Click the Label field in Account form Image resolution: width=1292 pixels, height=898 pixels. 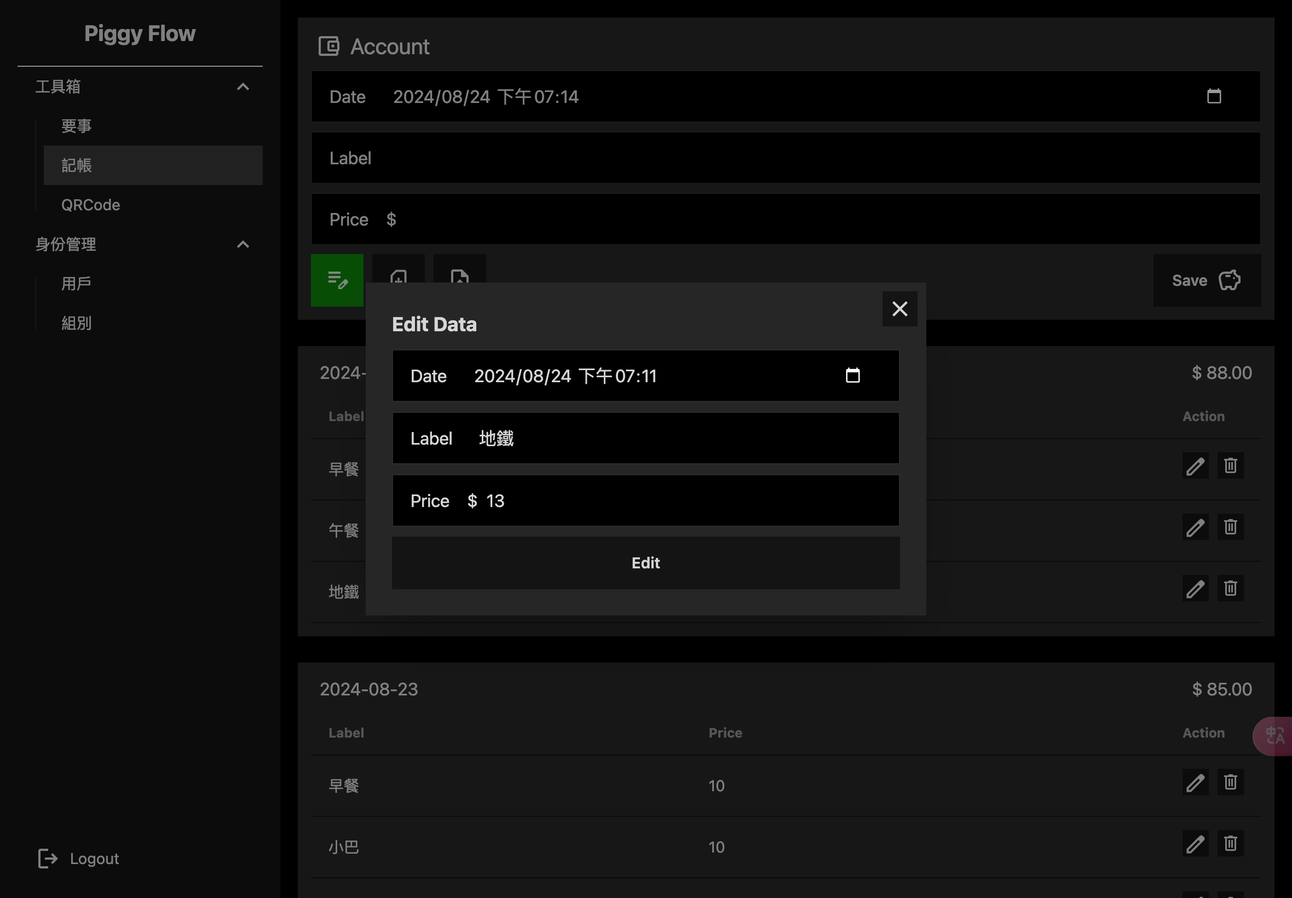[x=786, y=158]
